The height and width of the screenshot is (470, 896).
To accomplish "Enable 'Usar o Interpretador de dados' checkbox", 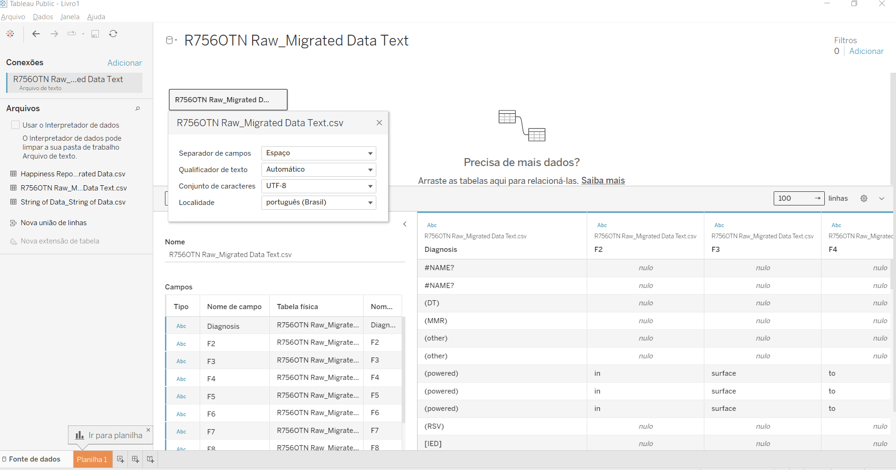I will [15, 125].
